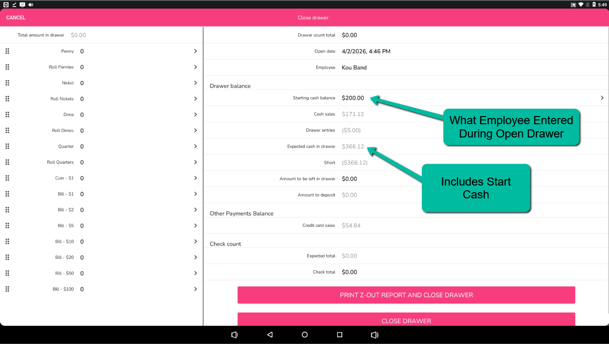Print Z-Out report and close drawer

(x=406, y=295)
